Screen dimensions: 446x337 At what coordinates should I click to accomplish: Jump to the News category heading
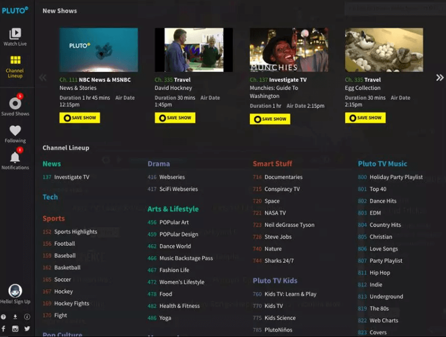(52, 164)
